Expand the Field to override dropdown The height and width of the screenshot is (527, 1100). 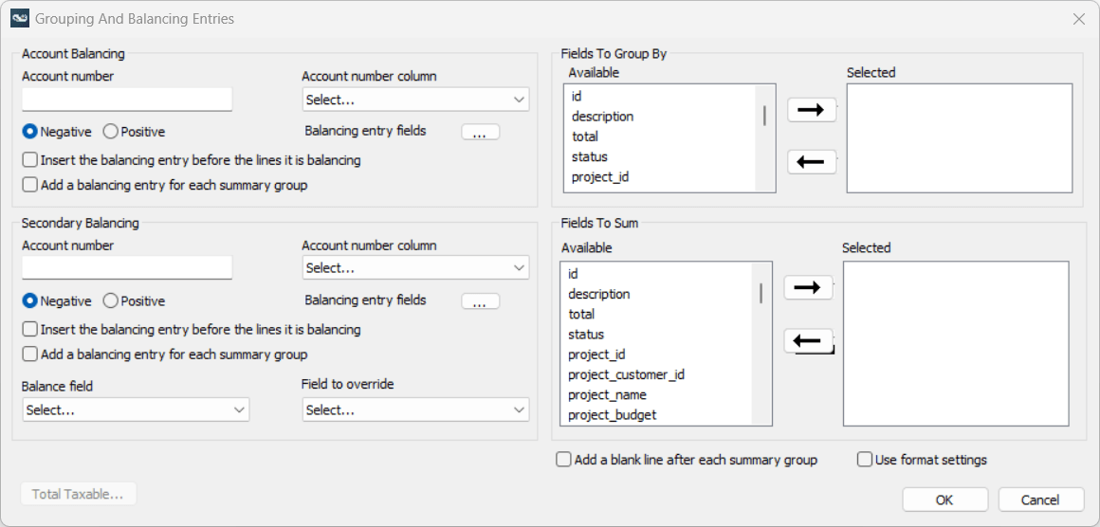click(415, 409)
